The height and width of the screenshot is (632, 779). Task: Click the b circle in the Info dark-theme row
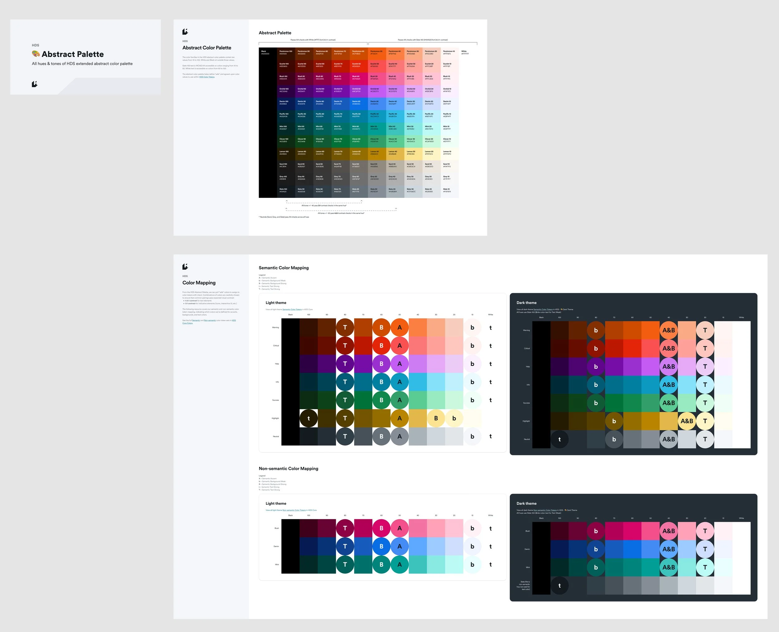point(596,385)
